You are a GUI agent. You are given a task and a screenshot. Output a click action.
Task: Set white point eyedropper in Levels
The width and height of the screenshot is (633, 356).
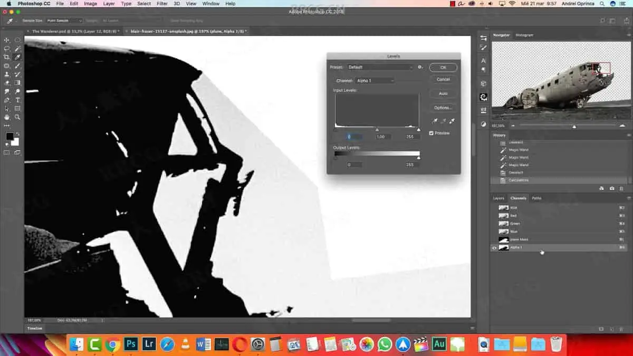[452, 121]
